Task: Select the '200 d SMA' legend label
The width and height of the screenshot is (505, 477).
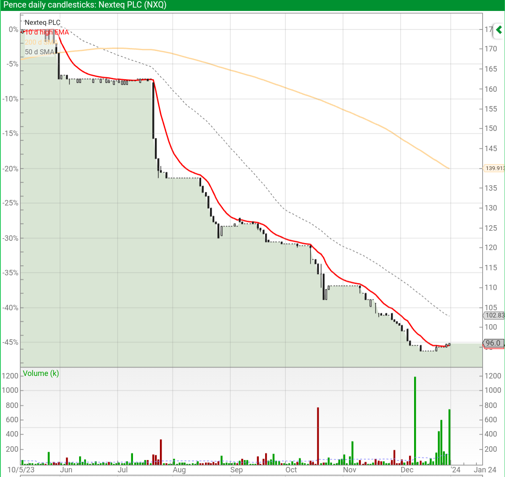Action: [x=41, y=42]
